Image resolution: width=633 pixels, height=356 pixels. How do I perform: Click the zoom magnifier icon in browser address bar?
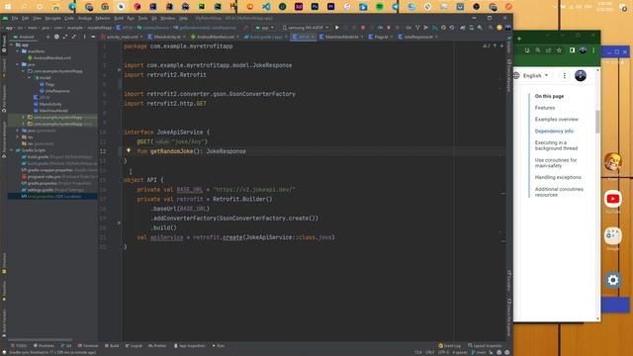click(x=538, y=50)
